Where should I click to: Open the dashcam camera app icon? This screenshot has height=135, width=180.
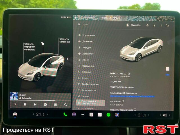(x=74, y=114)
